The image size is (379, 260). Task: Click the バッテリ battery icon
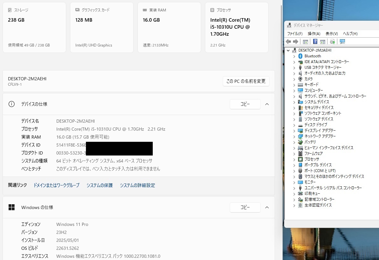coord(300,142)
